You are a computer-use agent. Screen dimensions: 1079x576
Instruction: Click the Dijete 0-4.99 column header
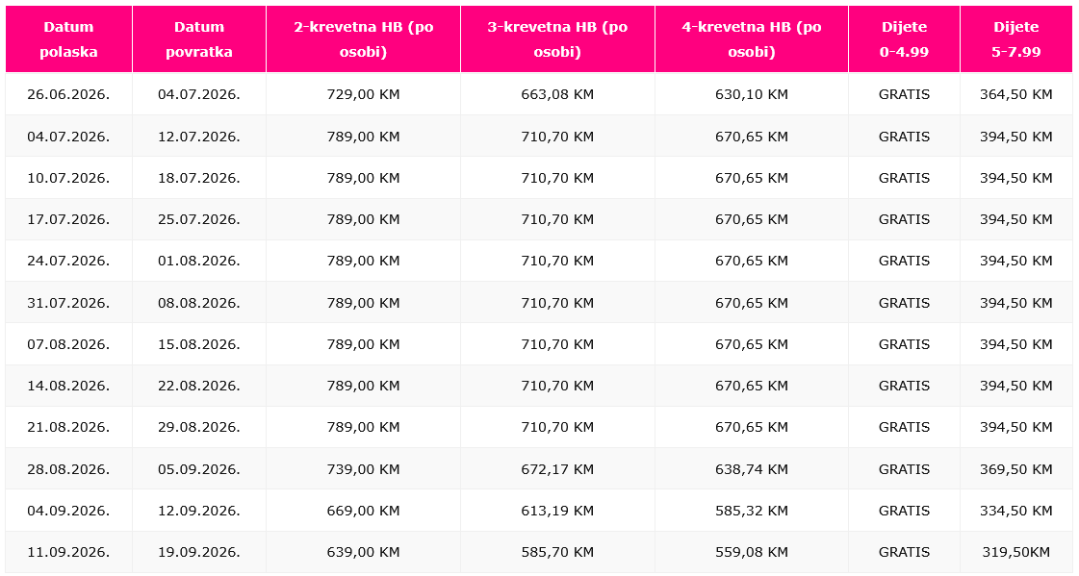[x=904, y=39]
